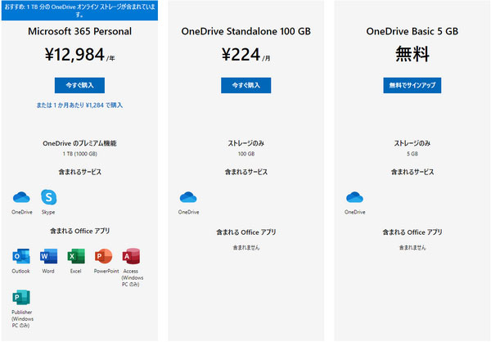Click the Outlook app icon
The image size is (491, 342).
pyautogui.click(x=21, y=256)
